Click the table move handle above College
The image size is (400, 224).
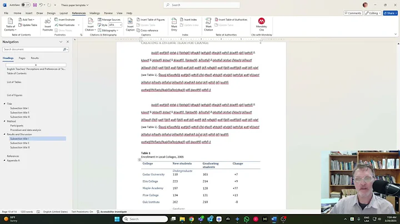[x=139, y=160]
